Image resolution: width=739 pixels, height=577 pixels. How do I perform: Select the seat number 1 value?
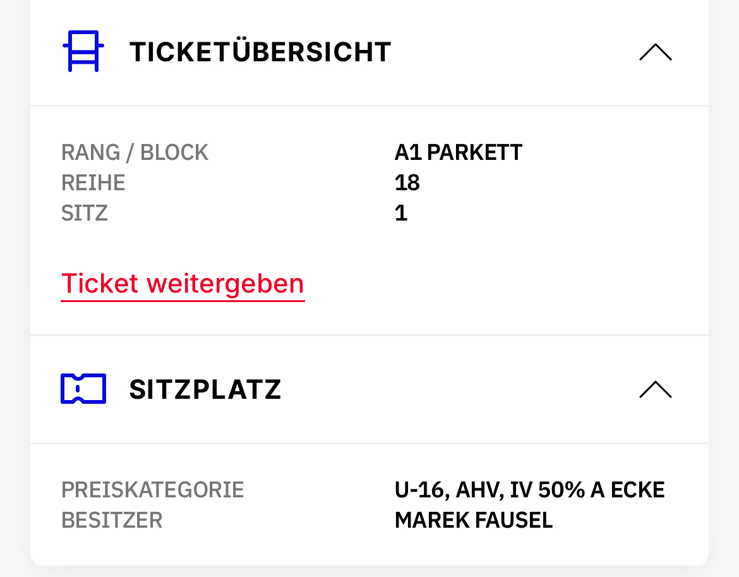[401, 213]
